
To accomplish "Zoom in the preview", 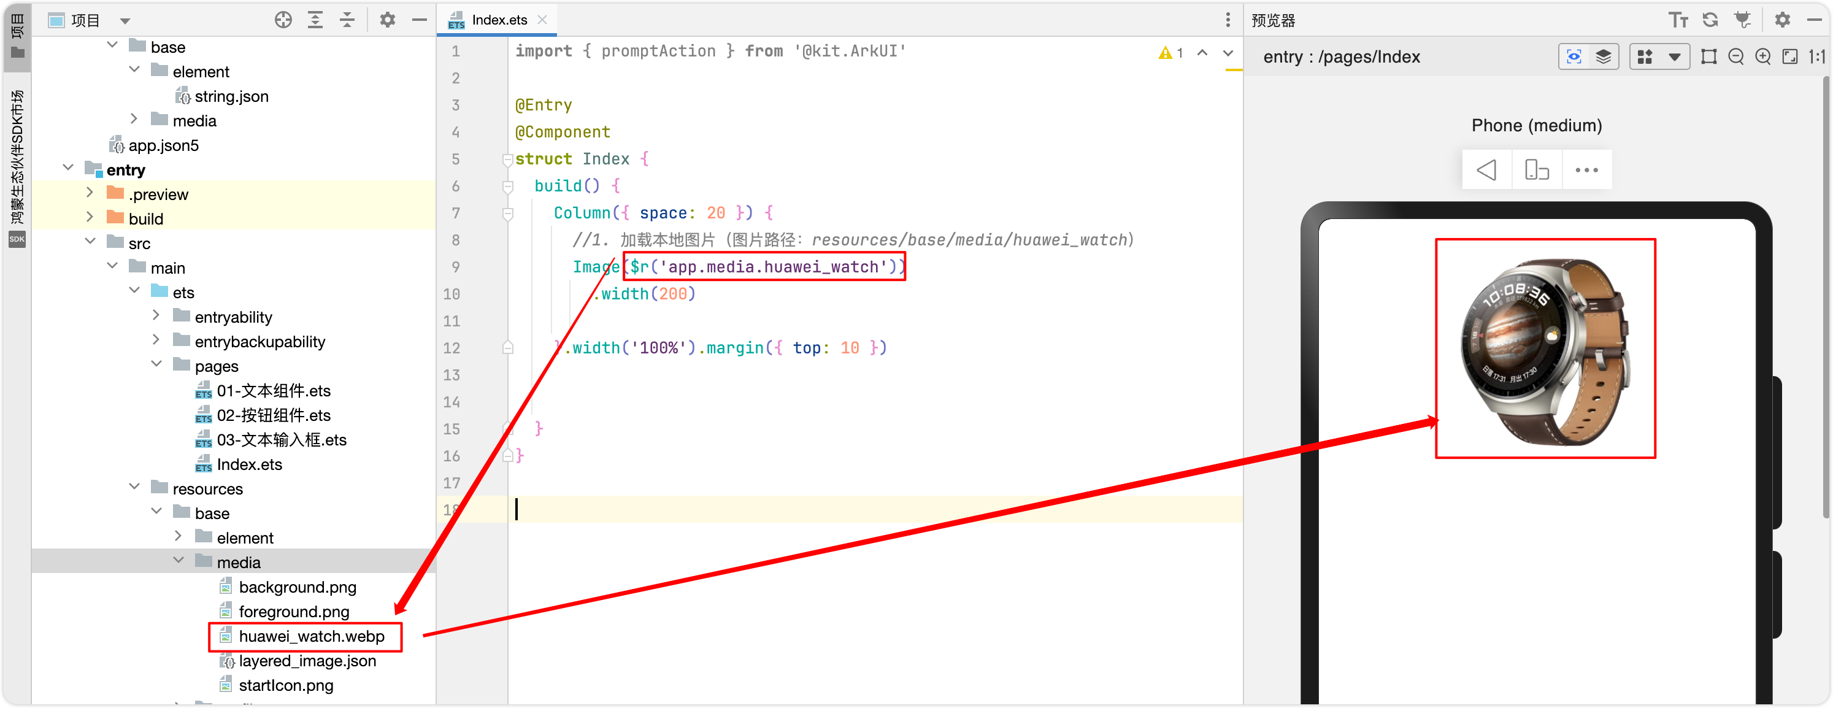I will 1763,57.
